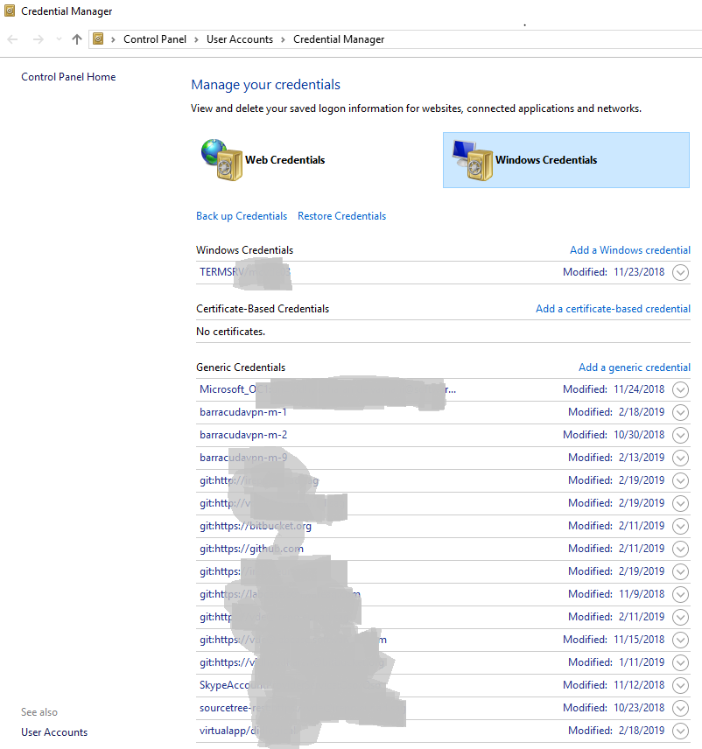702x749 pixels.
Task: Open Restore Credentials
Action: (341, 215)
